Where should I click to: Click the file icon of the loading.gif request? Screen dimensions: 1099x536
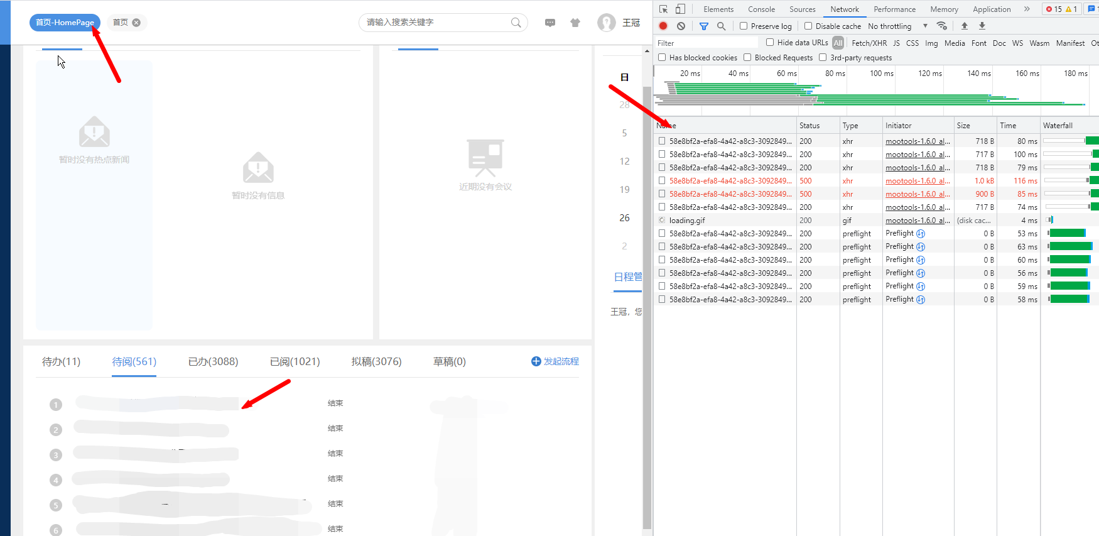[662, 221]
